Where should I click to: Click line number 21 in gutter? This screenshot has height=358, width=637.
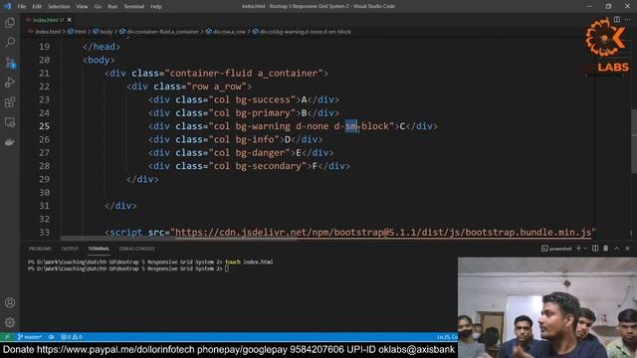pyautogui.click(x=44, y=73)
